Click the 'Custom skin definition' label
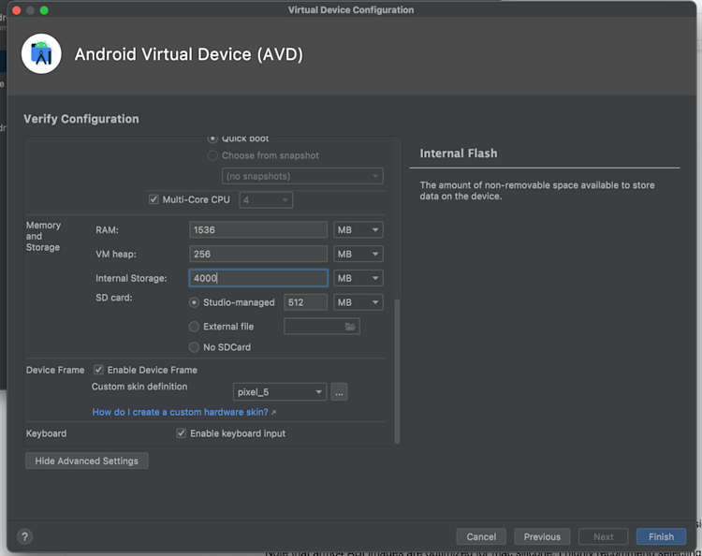702x556 pixels. coord(139,387)
